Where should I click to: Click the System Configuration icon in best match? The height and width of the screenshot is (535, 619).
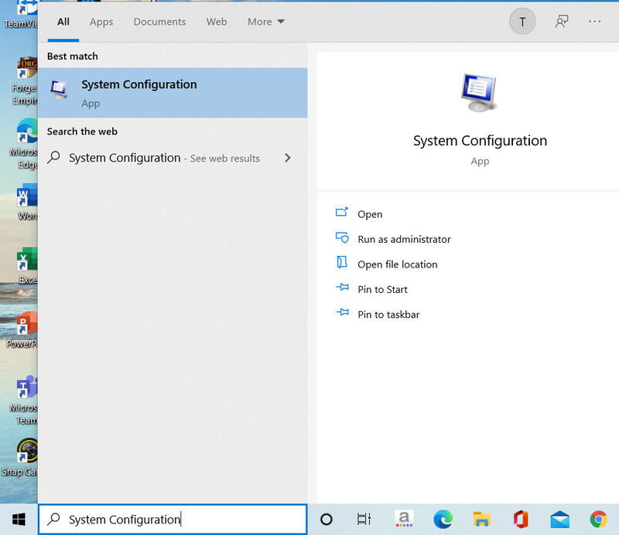click(60, 90)
